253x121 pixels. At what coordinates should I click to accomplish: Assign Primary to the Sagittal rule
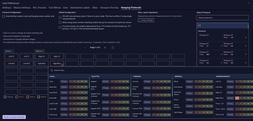coord(106,82)
